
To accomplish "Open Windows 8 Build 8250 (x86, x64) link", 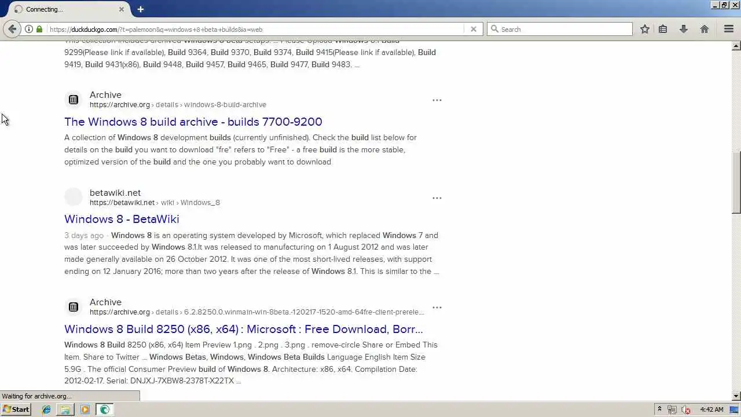I will [x=244, y=329].
